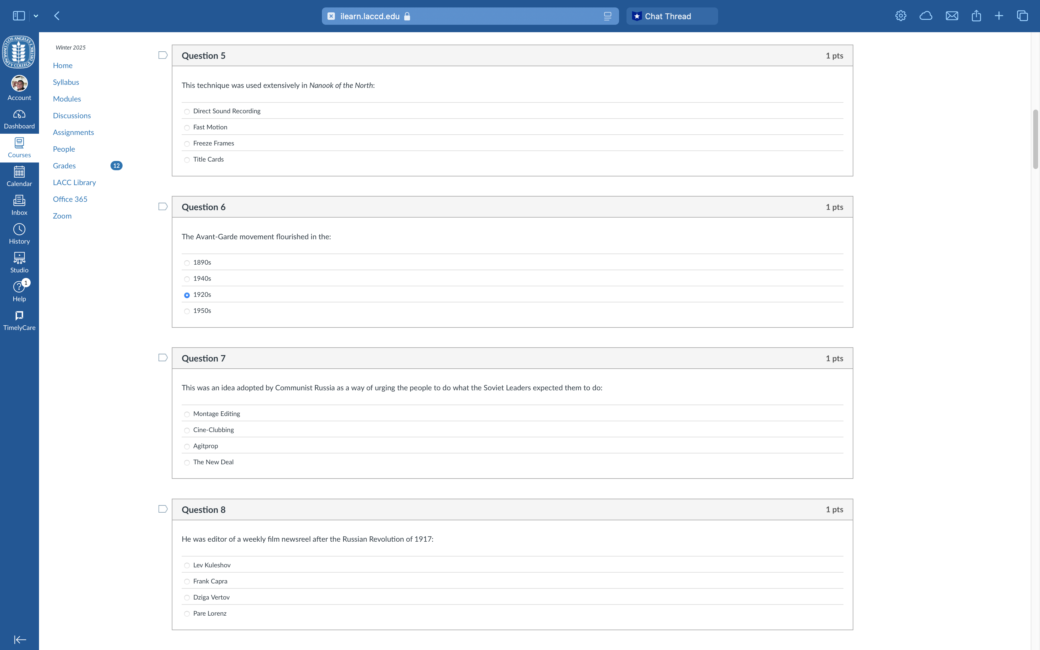Open the Modules course menu item
The width and height of the screenshot is (1040, 650).
point(67,99)
